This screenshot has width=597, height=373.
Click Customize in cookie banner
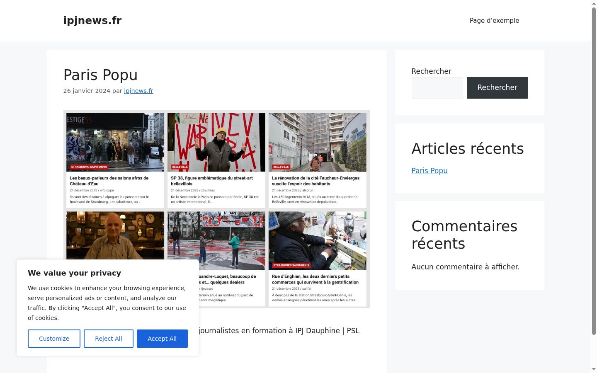54,339
